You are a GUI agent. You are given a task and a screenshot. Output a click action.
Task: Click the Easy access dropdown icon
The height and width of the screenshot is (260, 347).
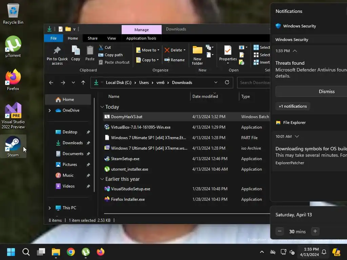(x=209, y=55)
